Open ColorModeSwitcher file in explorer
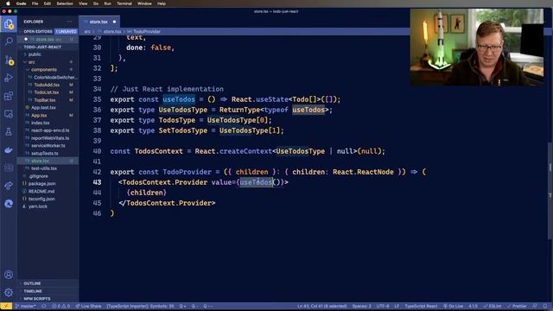The height and width of the screenshot is (311, 553). click(x=54, y=77)
